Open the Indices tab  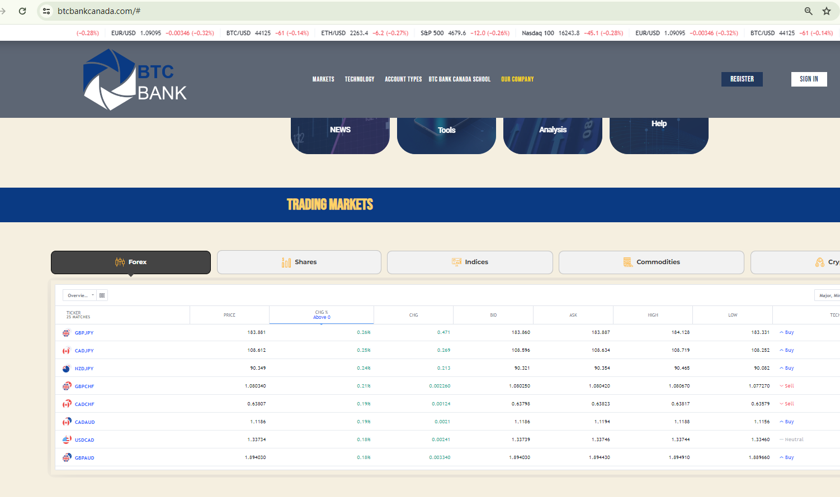pyautogui.click(x=470, y=262)
